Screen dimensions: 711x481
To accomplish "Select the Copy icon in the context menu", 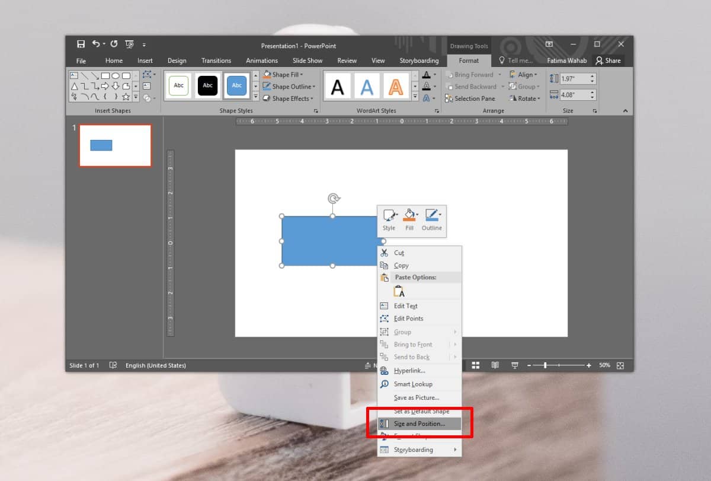I will coord(384,265).
